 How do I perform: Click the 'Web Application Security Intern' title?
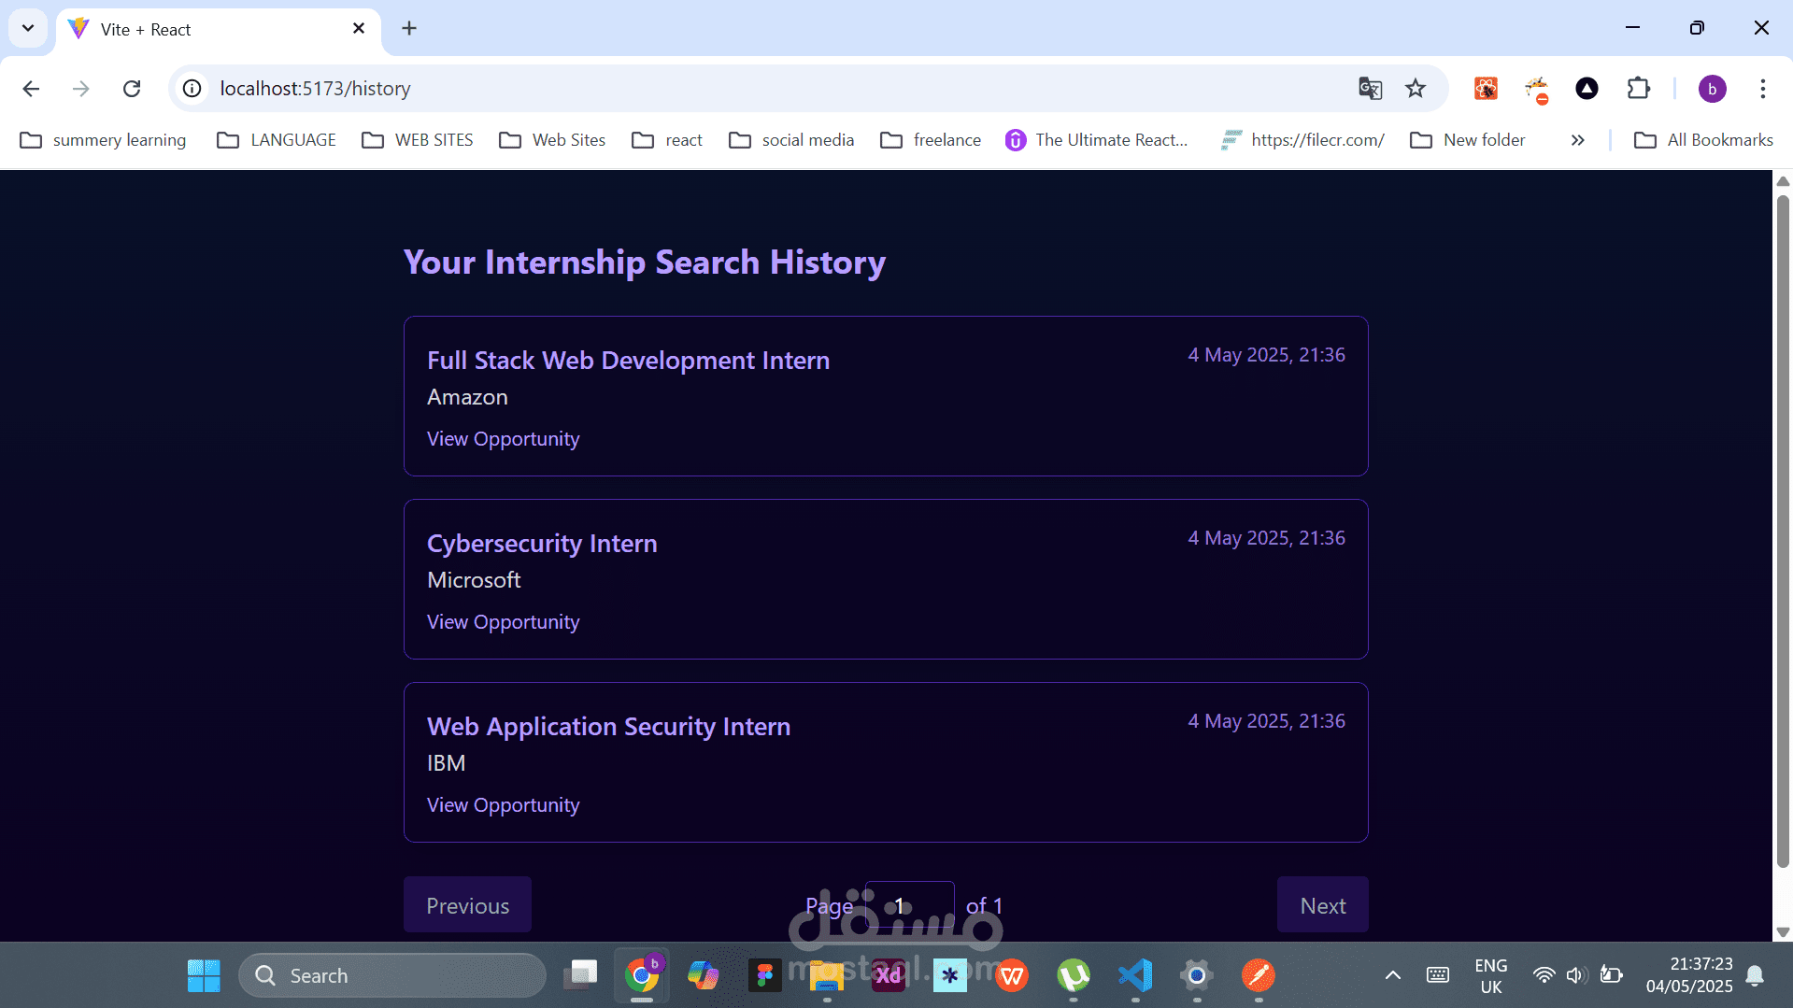(x=609, y=727)
